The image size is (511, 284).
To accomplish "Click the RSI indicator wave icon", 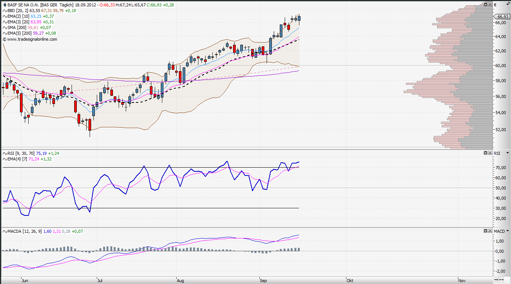I will 5,153.
